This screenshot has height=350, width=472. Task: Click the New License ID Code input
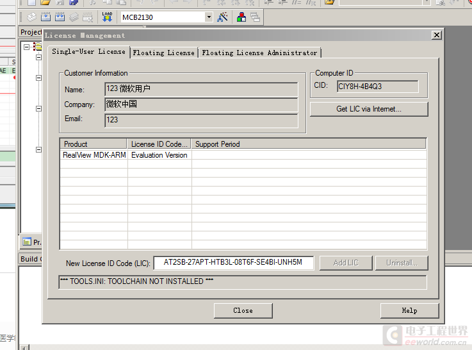pyautogui.click(x=234, y=263)
